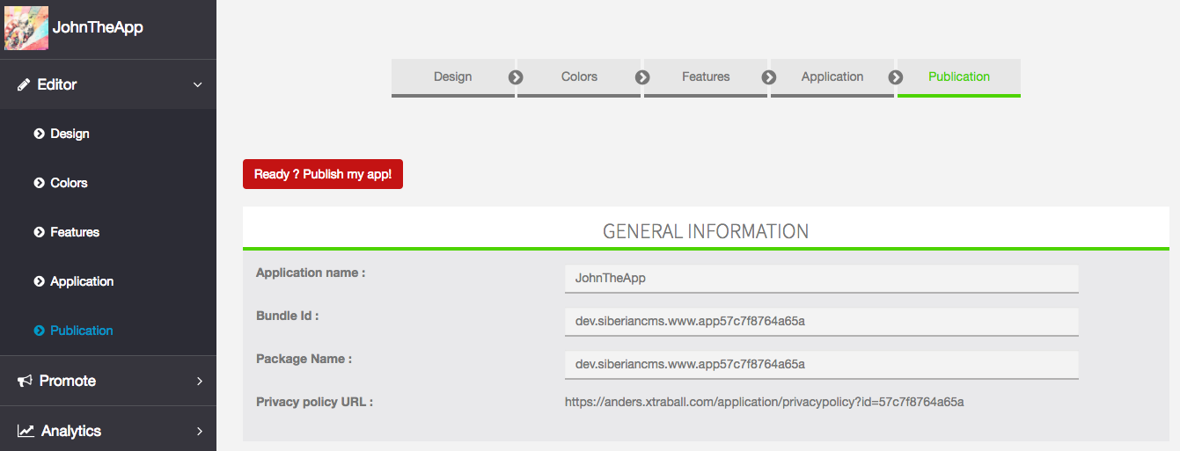
Task: Click the arrow icon after the Design step
Action: (516, 77)
